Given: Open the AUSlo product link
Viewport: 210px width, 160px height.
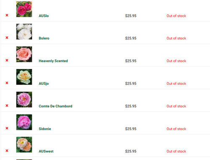Looking at the screenshot, I should pyautogui.click(x=44, y=16).
